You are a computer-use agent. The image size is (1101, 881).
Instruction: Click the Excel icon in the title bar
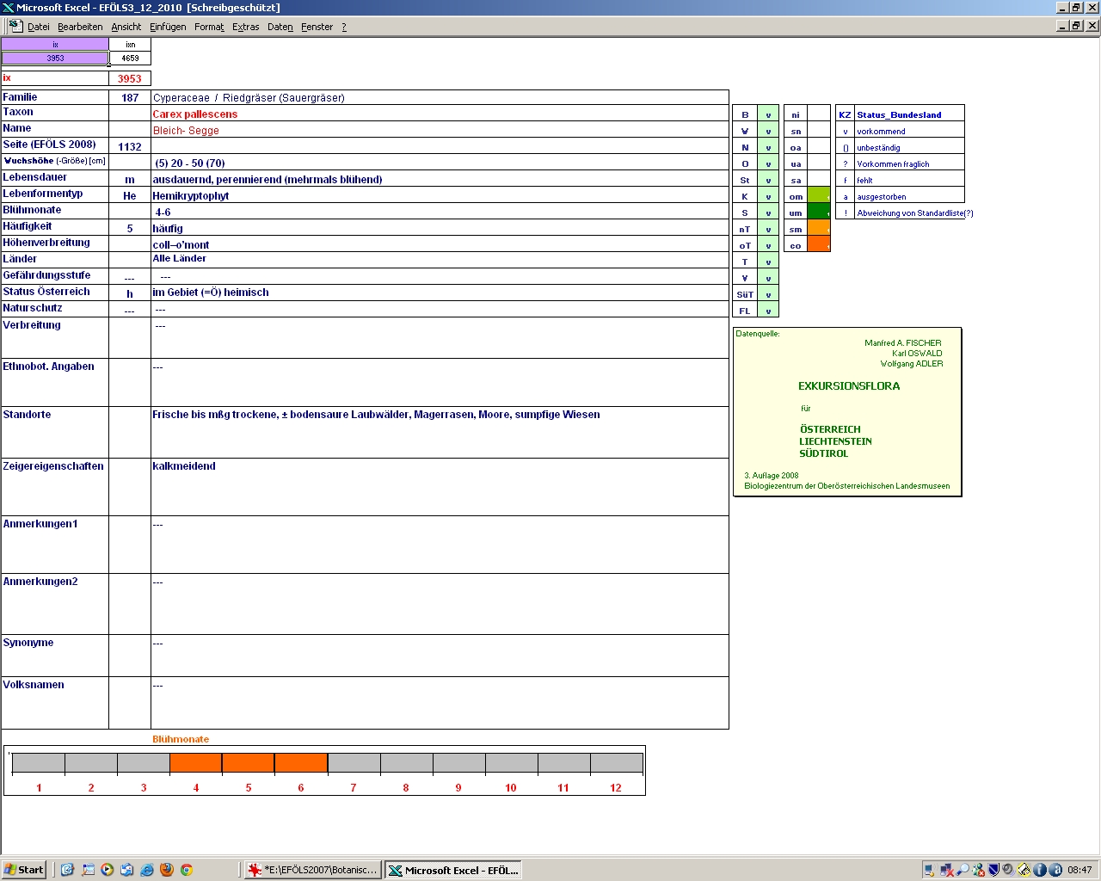[8, 8]
